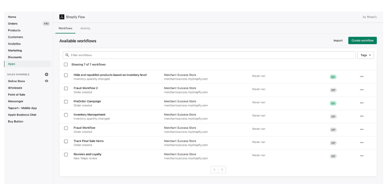The height and width of the screenshot is (184, 386).
Task: Open the Hide and republish products workflow
Action: point(110,75)
